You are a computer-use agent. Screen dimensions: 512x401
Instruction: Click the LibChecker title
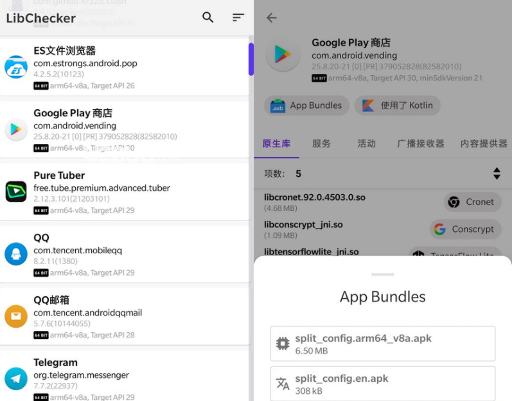pos(41,18)
